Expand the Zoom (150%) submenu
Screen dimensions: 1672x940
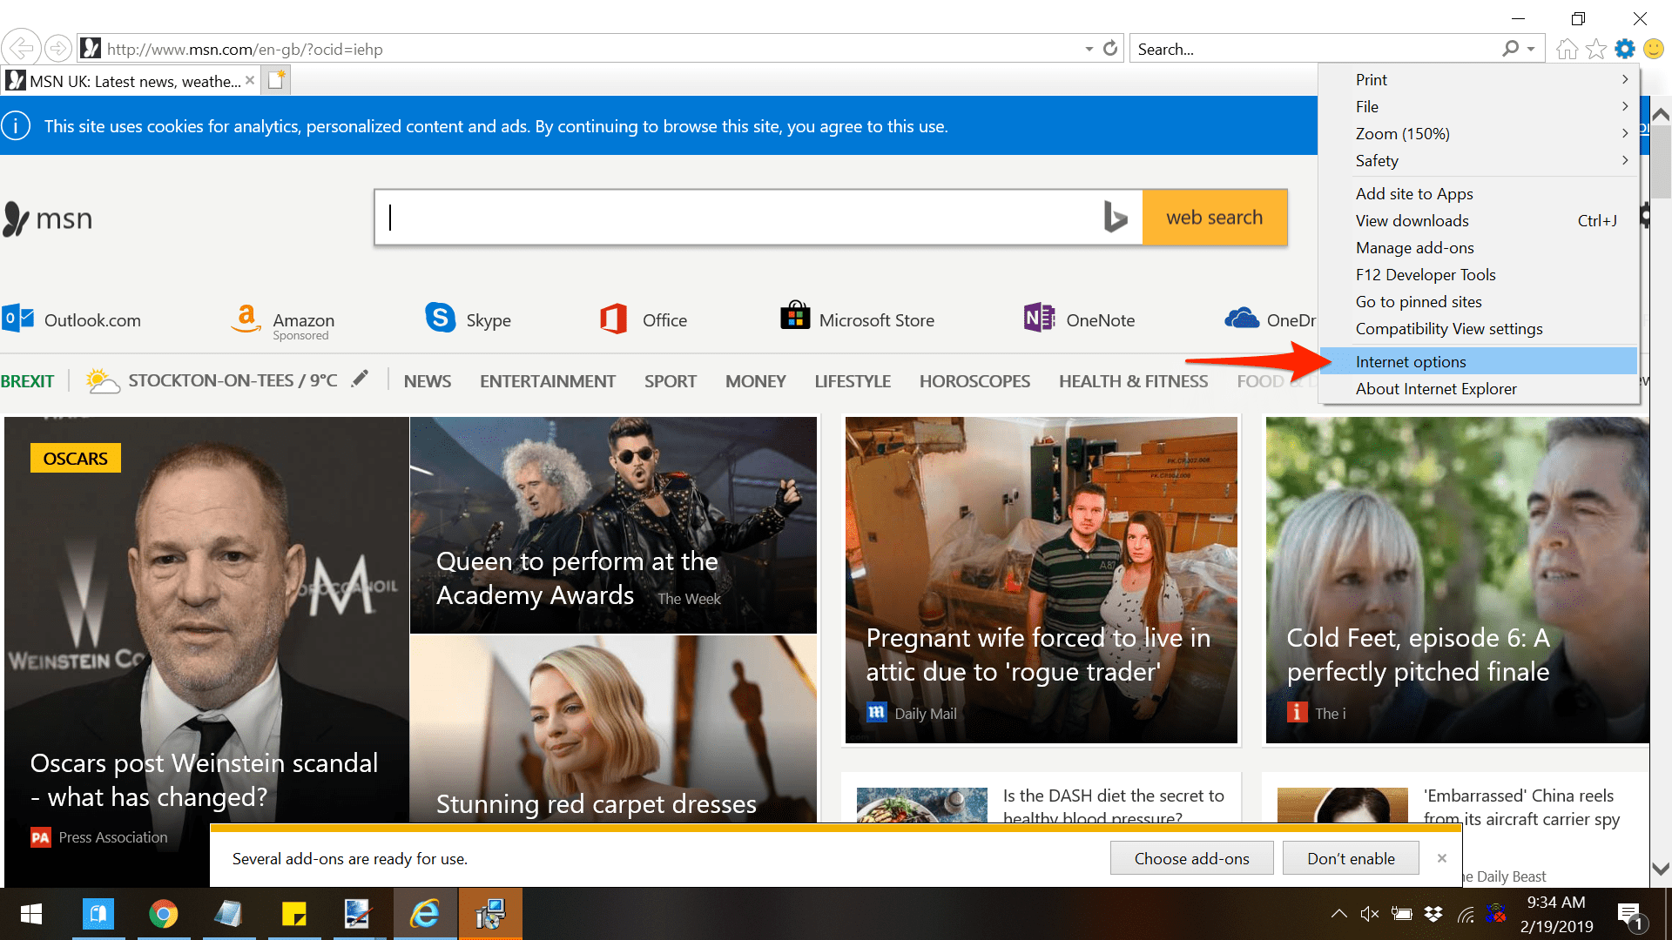point(1479,133)
